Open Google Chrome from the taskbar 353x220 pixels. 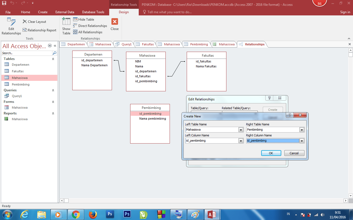tap(76, 215)
